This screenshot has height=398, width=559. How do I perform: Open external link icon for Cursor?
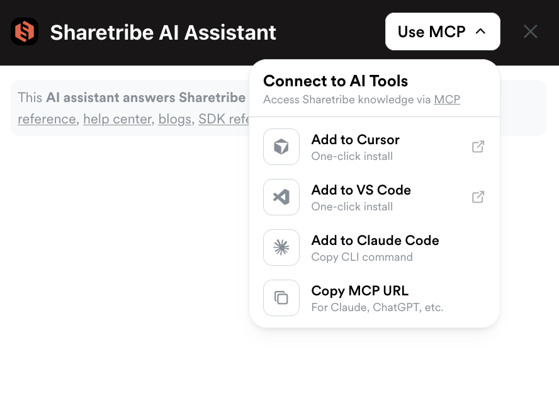[x=478, y=147]
